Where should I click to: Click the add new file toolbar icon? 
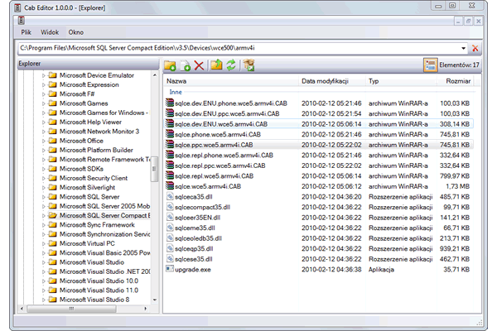pyautogui.click(x=185, y=65)
